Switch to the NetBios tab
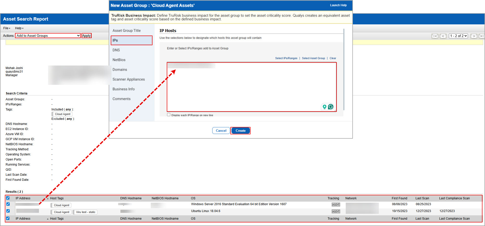The height and width of the screenshot is (226, 485). point(119,60)
